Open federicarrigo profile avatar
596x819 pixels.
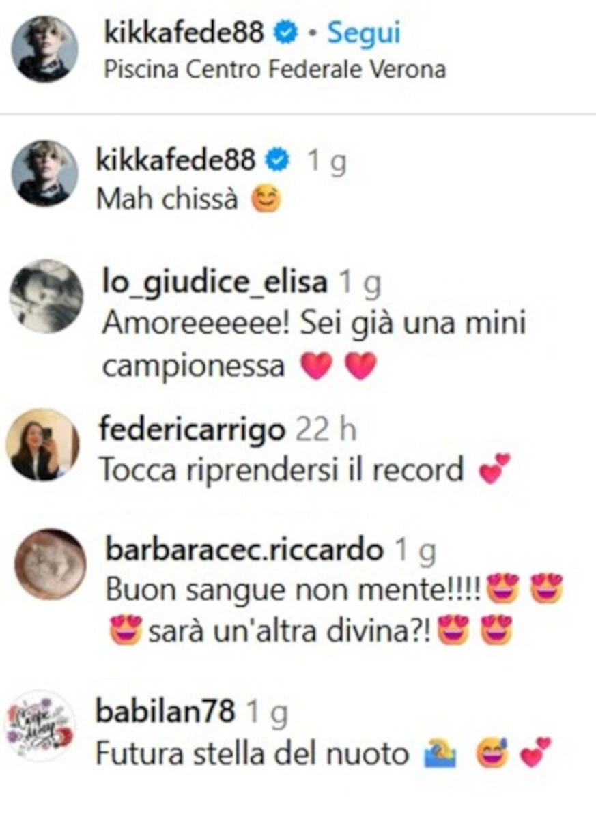[42, 444]
